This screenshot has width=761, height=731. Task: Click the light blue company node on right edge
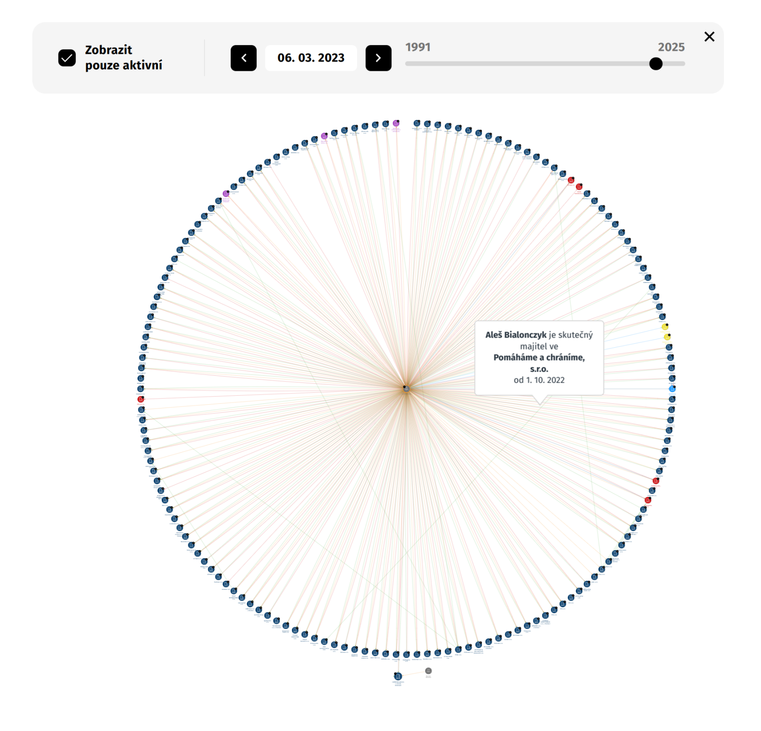click(x=672, y=389)
